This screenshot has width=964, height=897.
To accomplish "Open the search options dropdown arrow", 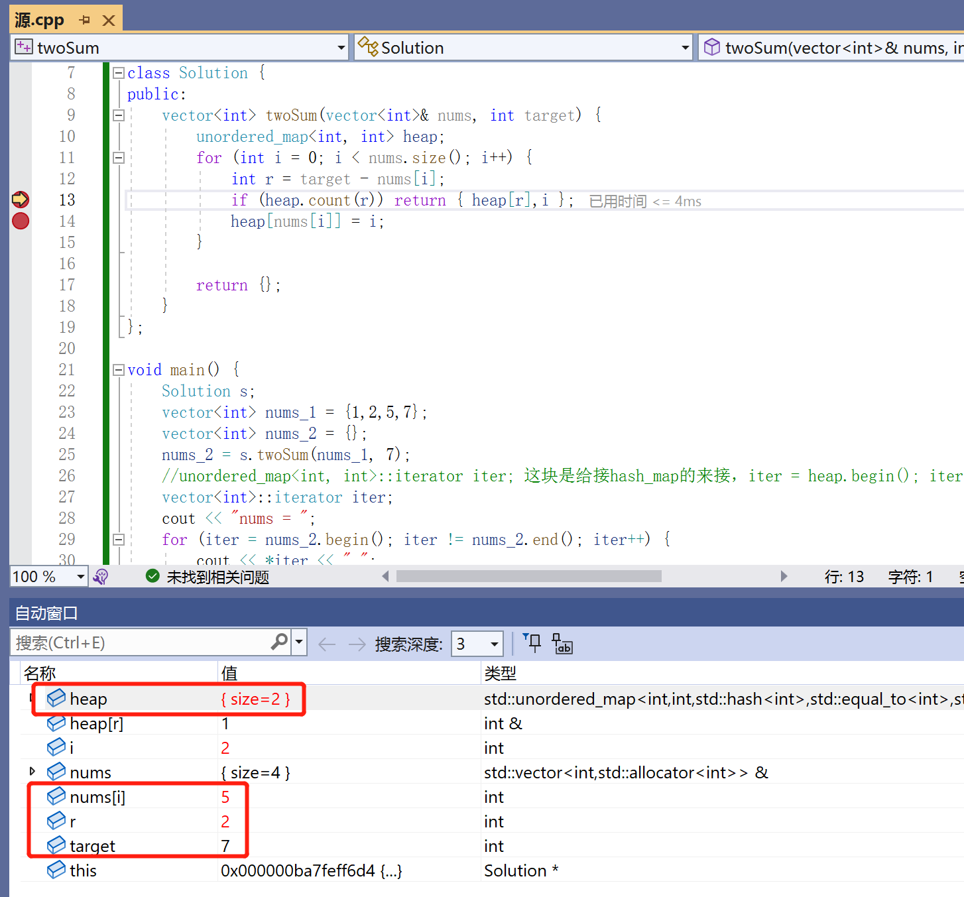I will tap(299, 642).
